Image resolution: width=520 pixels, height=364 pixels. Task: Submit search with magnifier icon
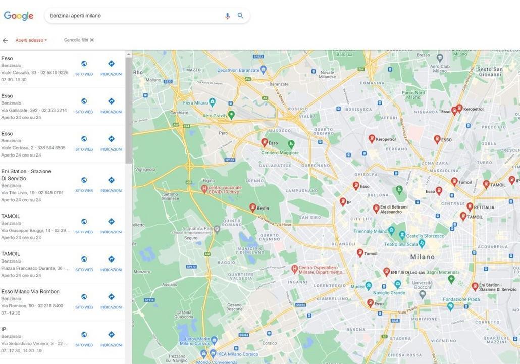(240, 15)
